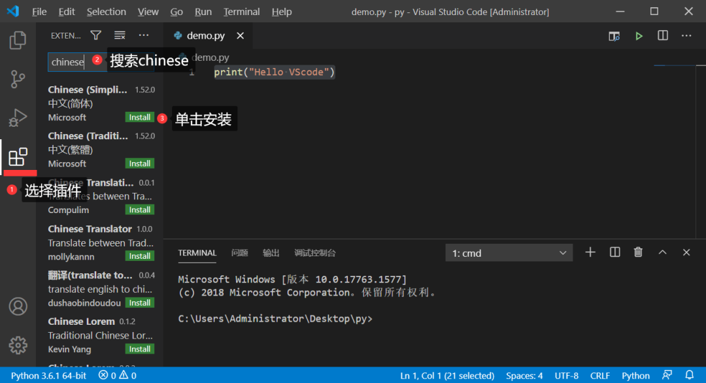This screenshot has width=706, height=383.
Task: Open Source Control view
Action: 18,79
